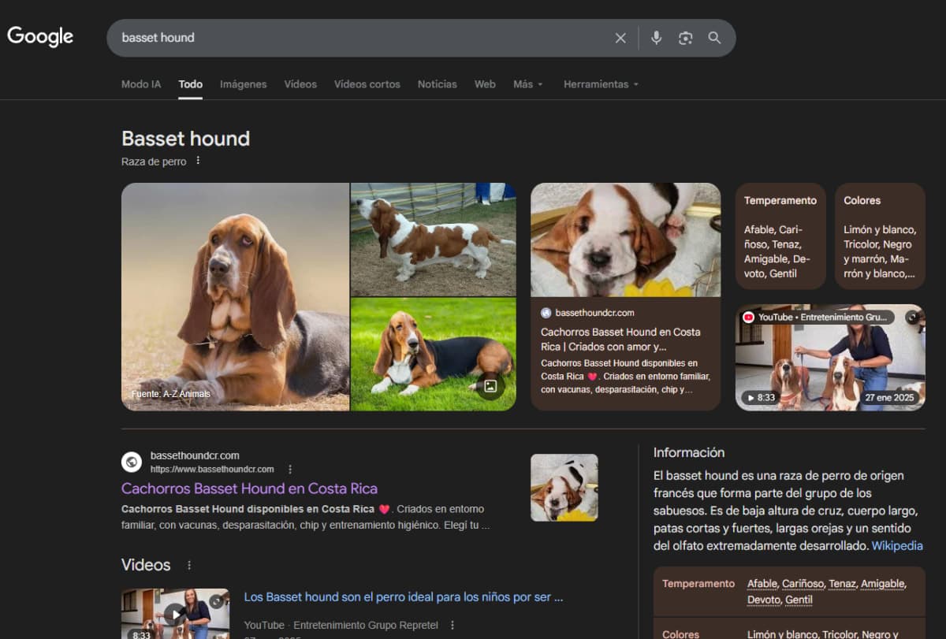946x639 pixels.
Task: Click the Videos section heading
Action: [146, 565]
